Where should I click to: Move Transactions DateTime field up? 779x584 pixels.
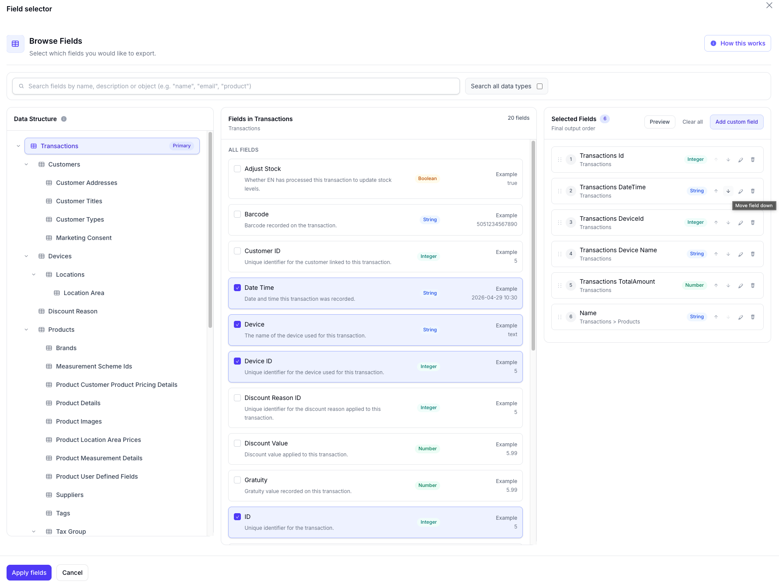click(x=716, y=191)
